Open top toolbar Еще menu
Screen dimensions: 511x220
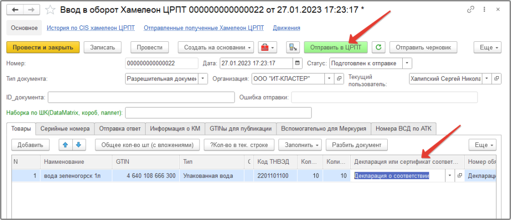[488, 47]
